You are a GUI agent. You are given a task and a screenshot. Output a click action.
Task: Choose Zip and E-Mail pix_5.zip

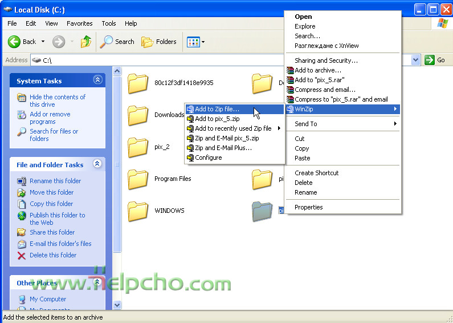click(234, 138)
